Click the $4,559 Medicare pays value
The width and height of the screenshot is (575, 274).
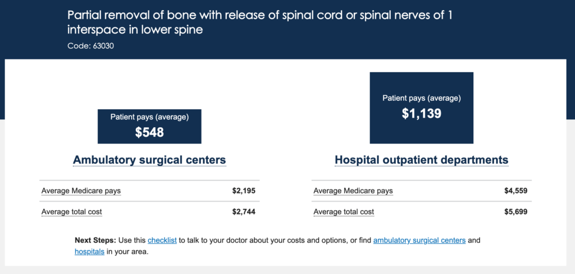[x=515, y=191]
